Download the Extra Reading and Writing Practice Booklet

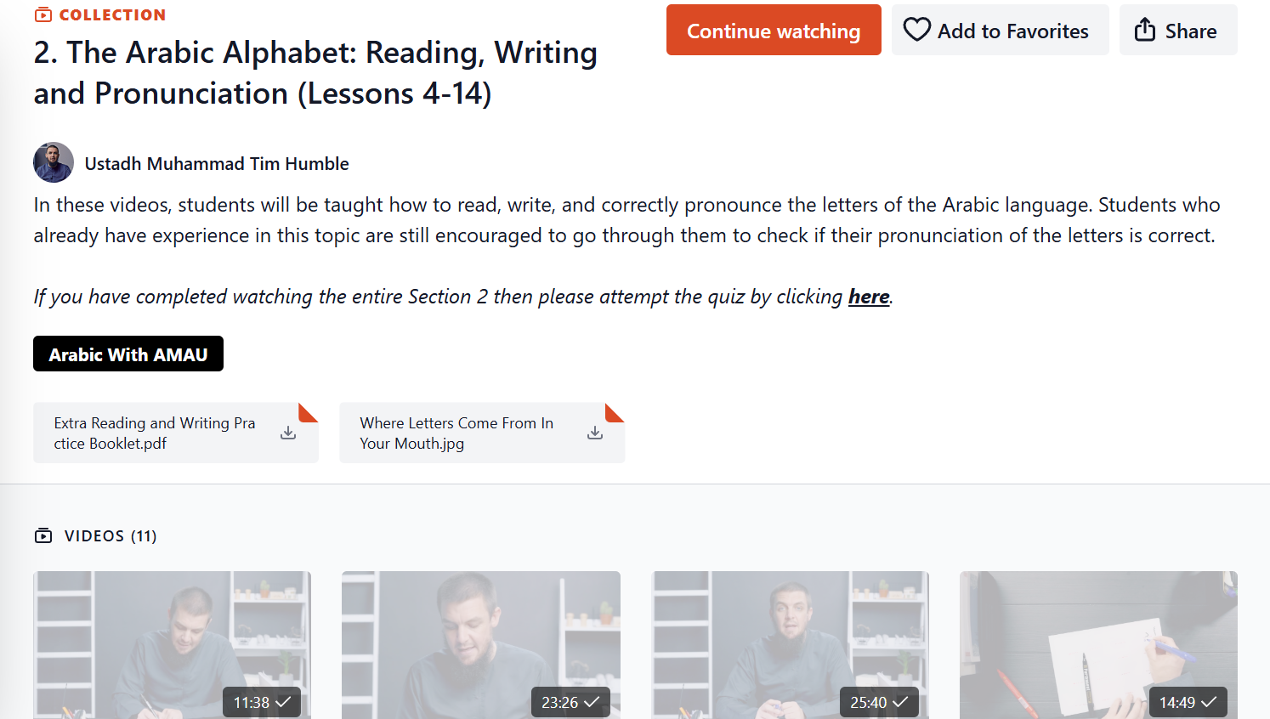coord(288,433)
